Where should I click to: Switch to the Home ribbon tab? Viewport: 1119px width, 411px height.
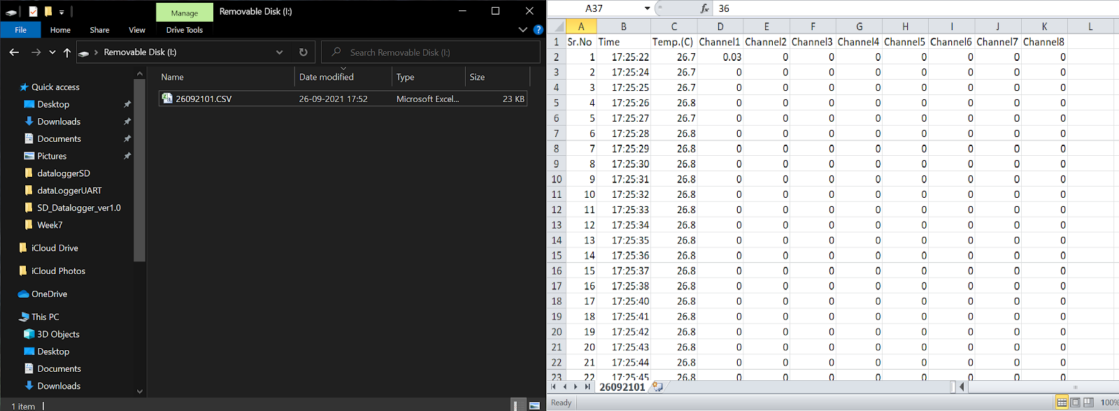tap(60, 30)
